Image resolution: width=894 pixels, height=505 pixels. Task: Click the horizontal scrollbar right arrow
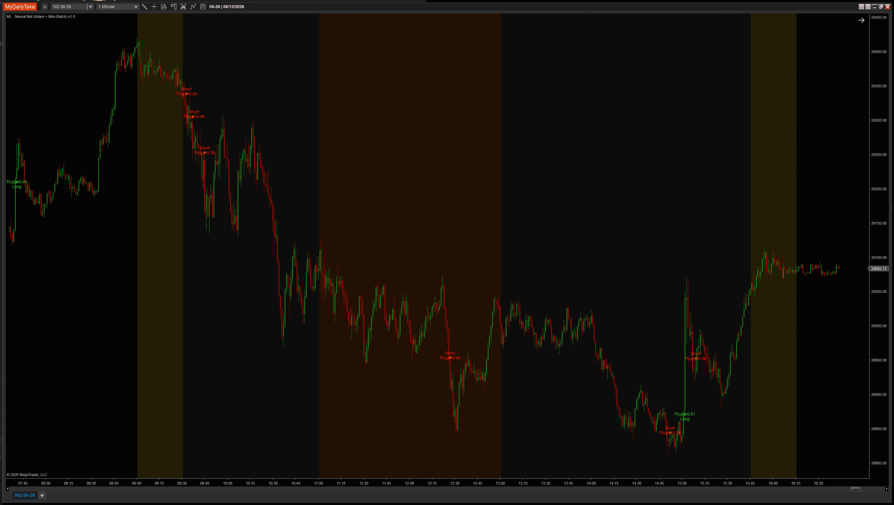pyautogui.click(x=887, y=489)
